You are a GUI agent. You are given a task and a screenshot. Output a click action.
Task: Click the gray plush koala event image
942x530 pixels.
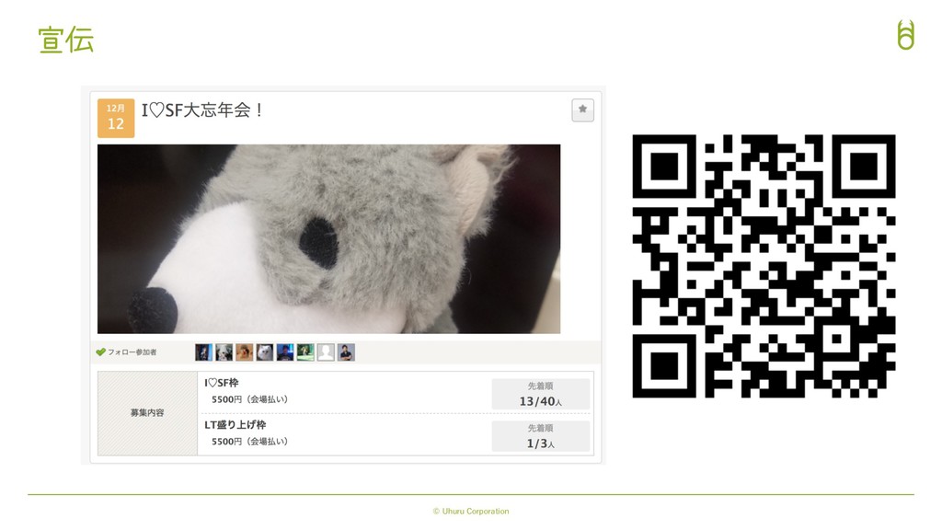click(x=328, y=238)
